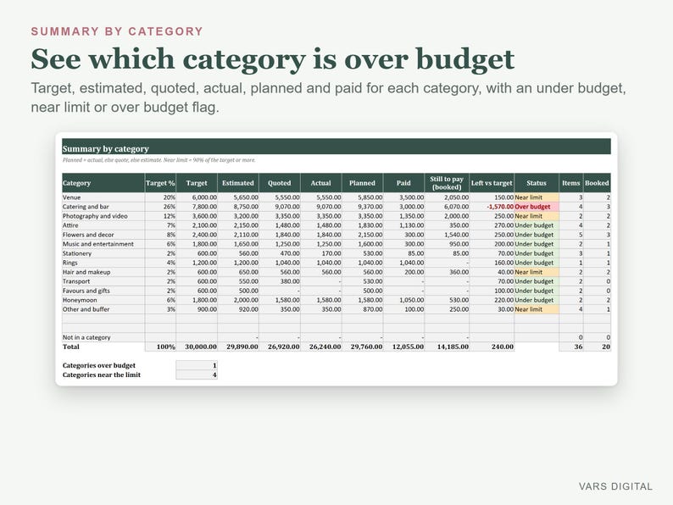Click the 'Actual' column header

[x=321, y=183]
